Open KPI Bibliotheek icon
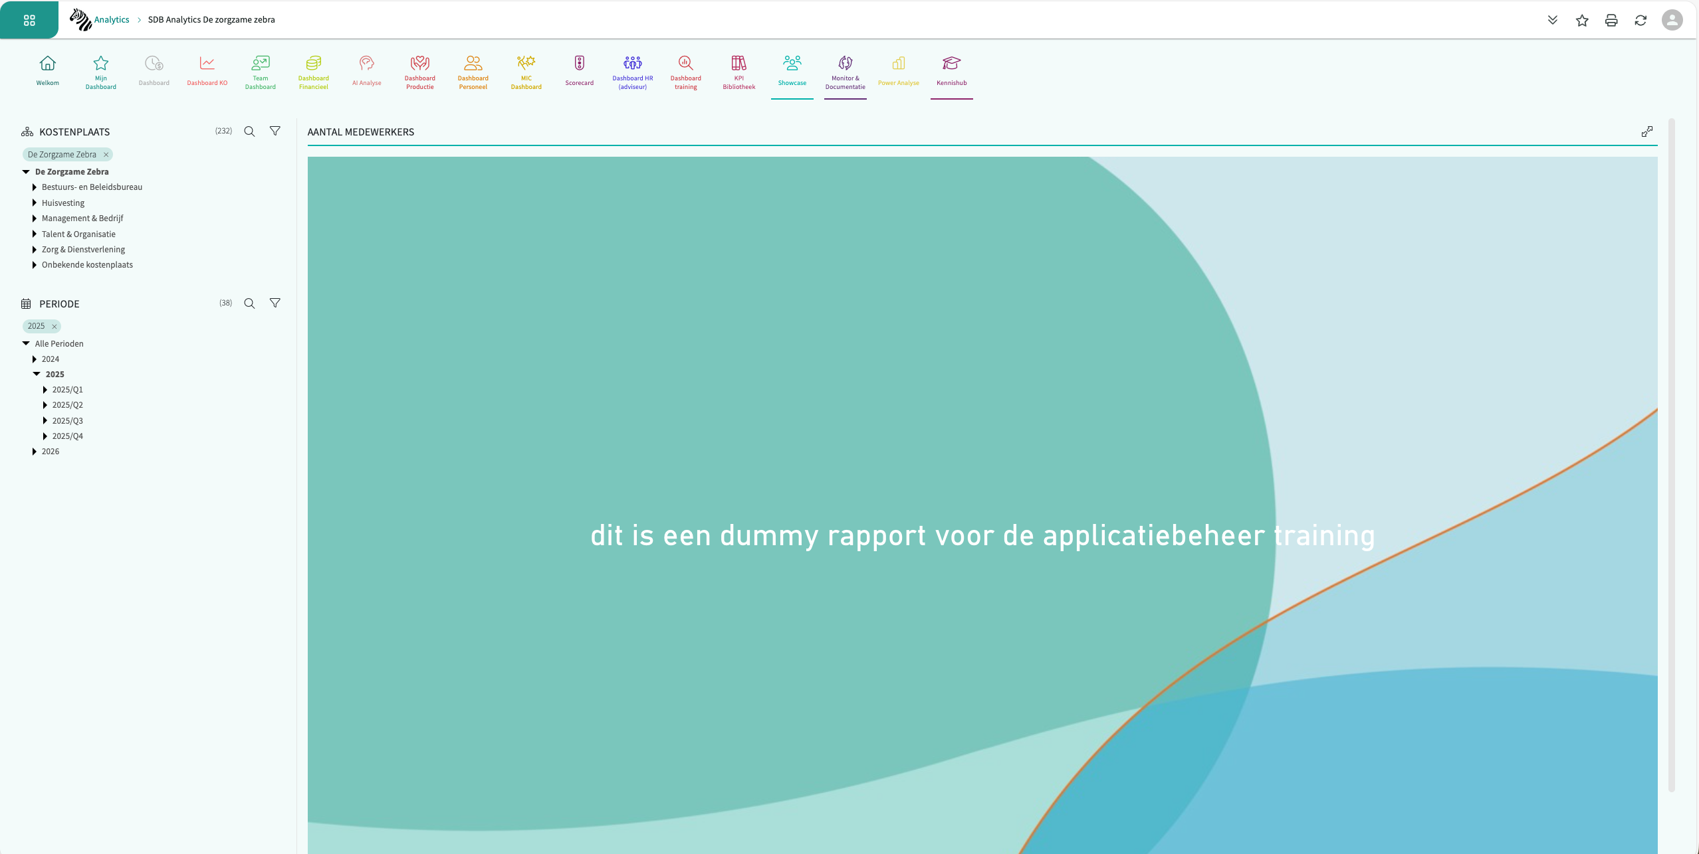 (x=738, y=64)
